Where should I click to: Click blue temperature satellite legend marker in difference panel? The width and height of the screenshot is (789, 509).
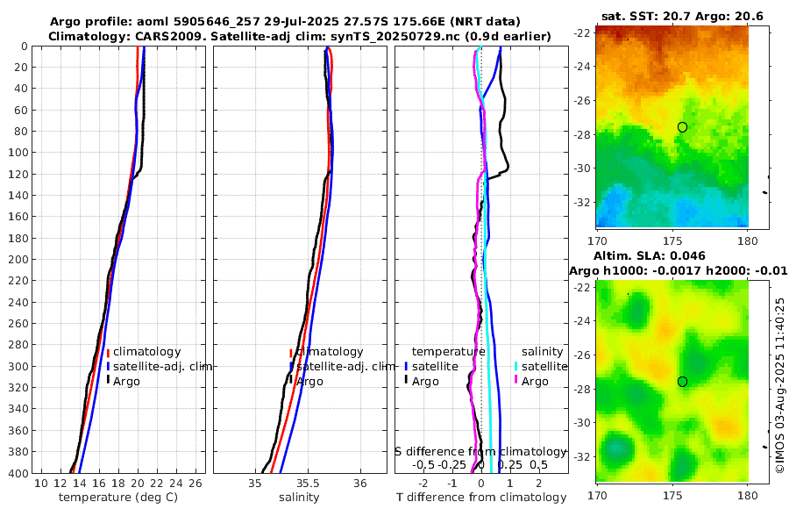406,366
